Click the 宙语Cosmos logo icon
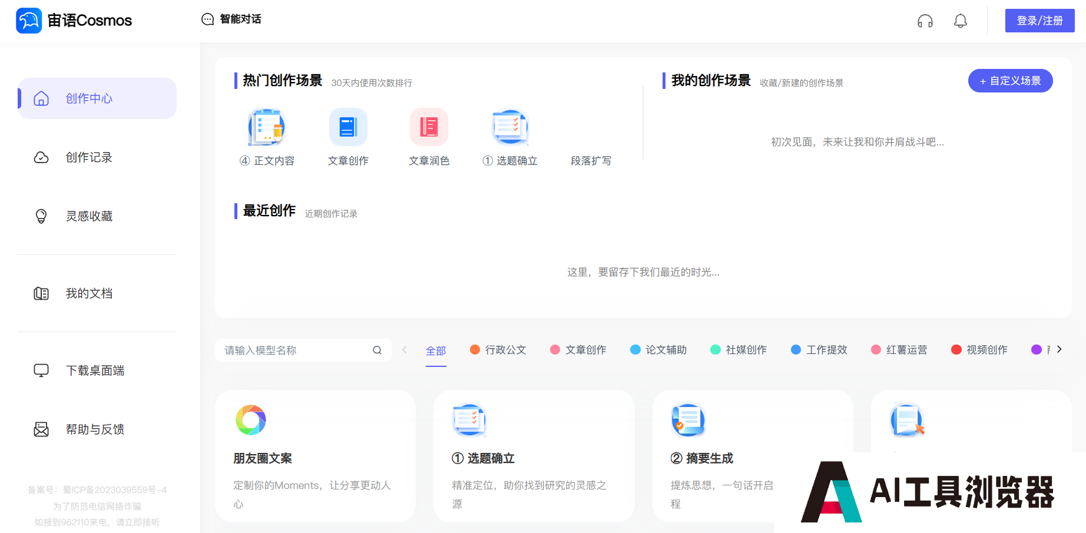This screenshot has height=533, width=1086. point(29,21)
